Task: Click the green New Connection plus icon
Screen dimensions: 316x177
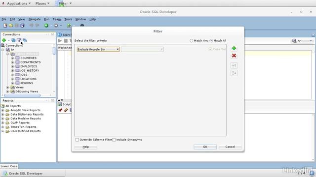Action: (x=4, y=40)
